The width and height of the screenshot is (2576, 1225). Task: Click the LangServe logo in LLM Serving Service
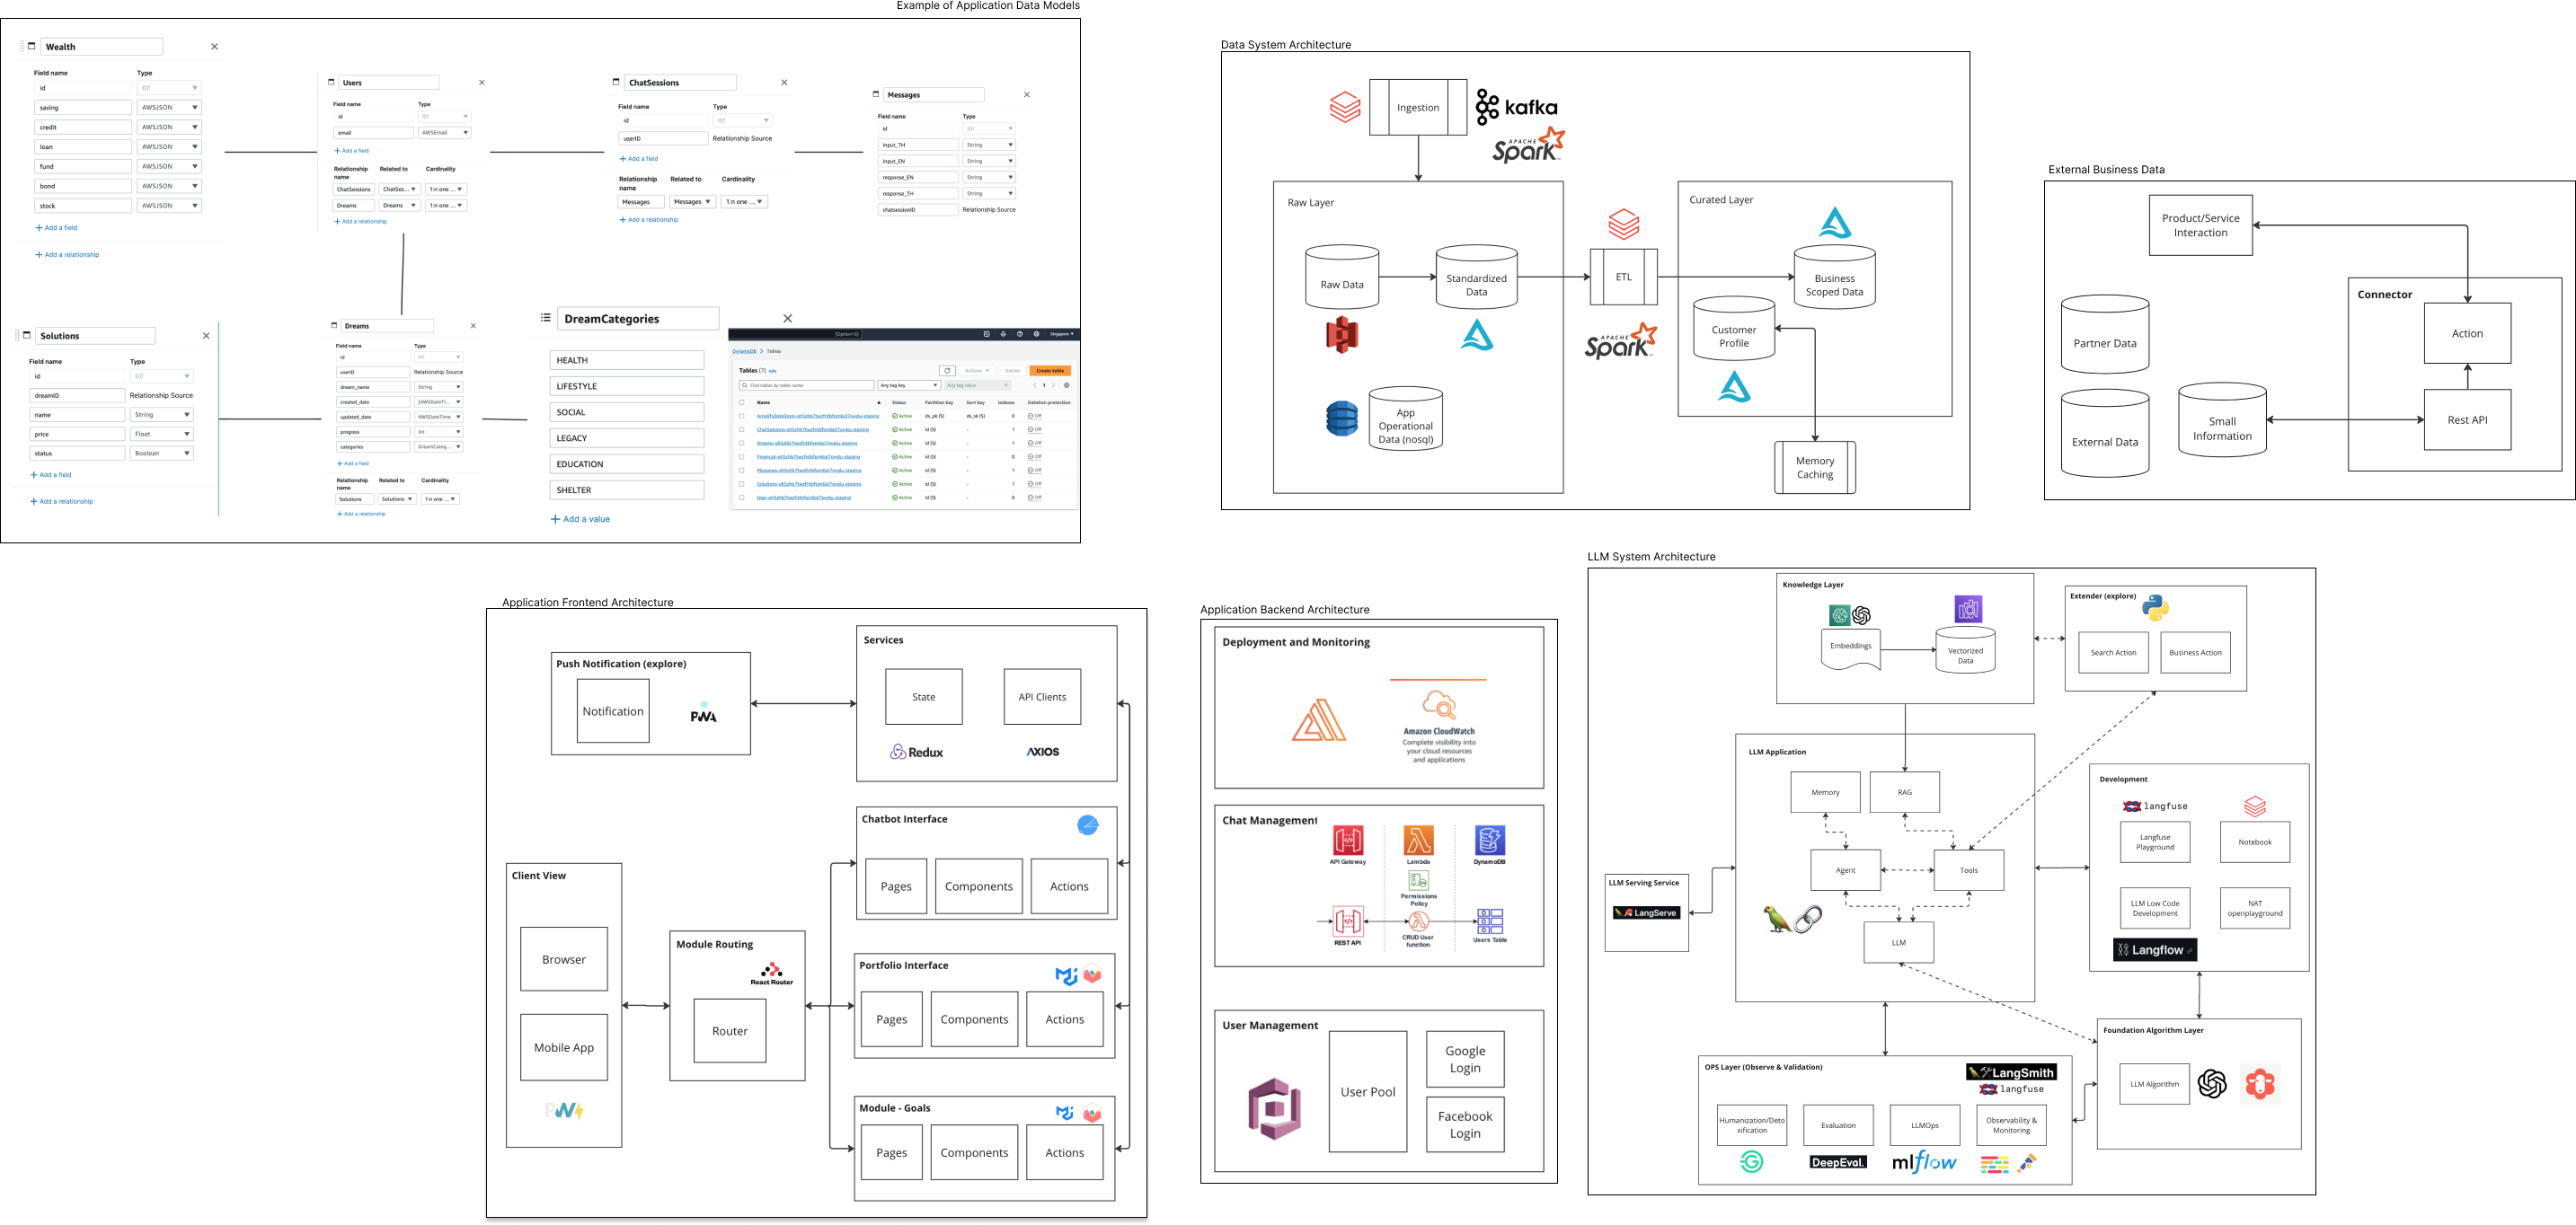1645,912
